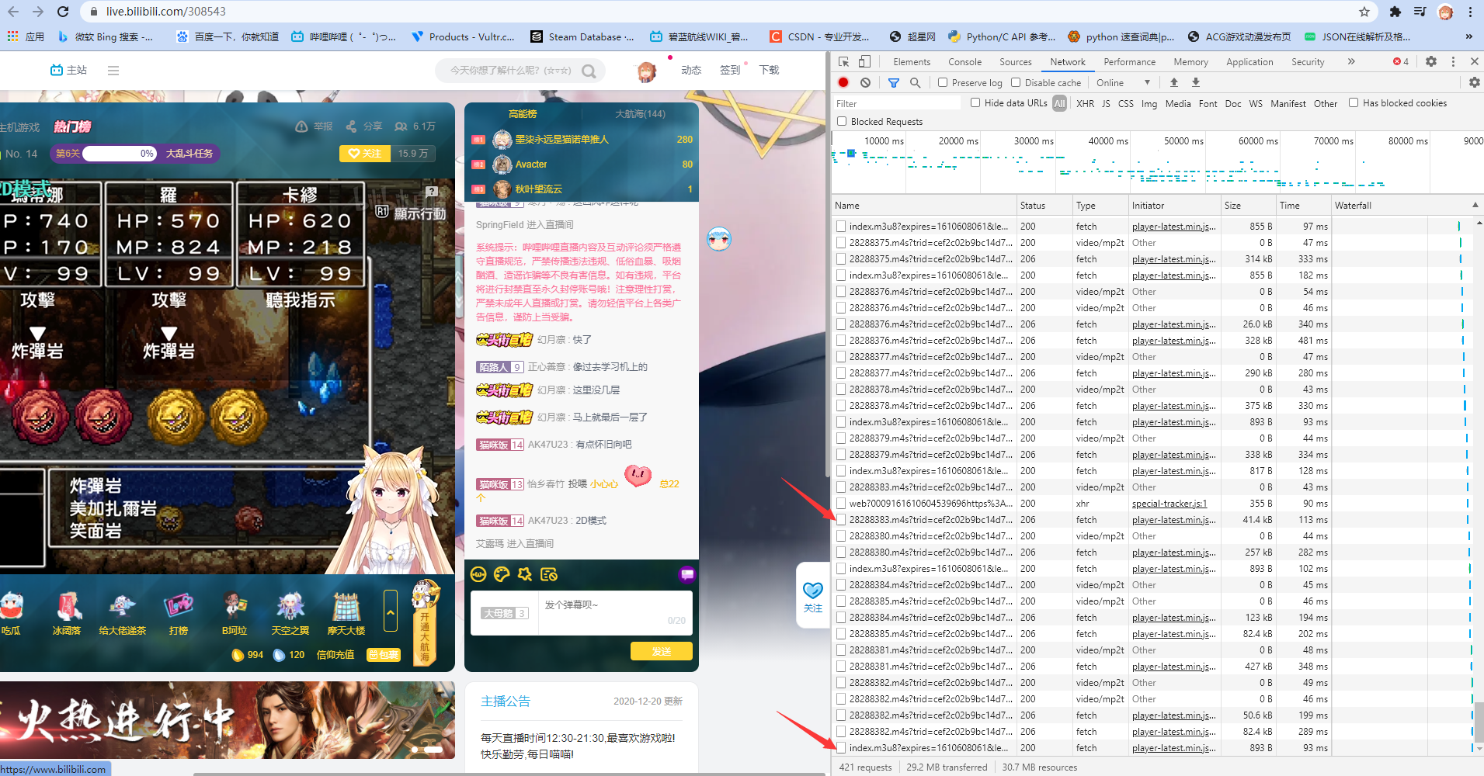This screenshot has height=776, width=1484.
Task: Click the 大乱斗任务 progress bar
Action: (135, 154)
